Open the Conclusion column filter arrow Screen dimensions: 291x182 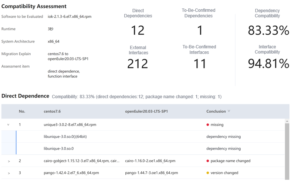click(229, 111)
